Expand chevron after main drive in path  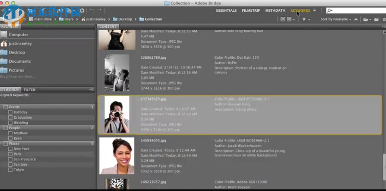tap(55, 19)
